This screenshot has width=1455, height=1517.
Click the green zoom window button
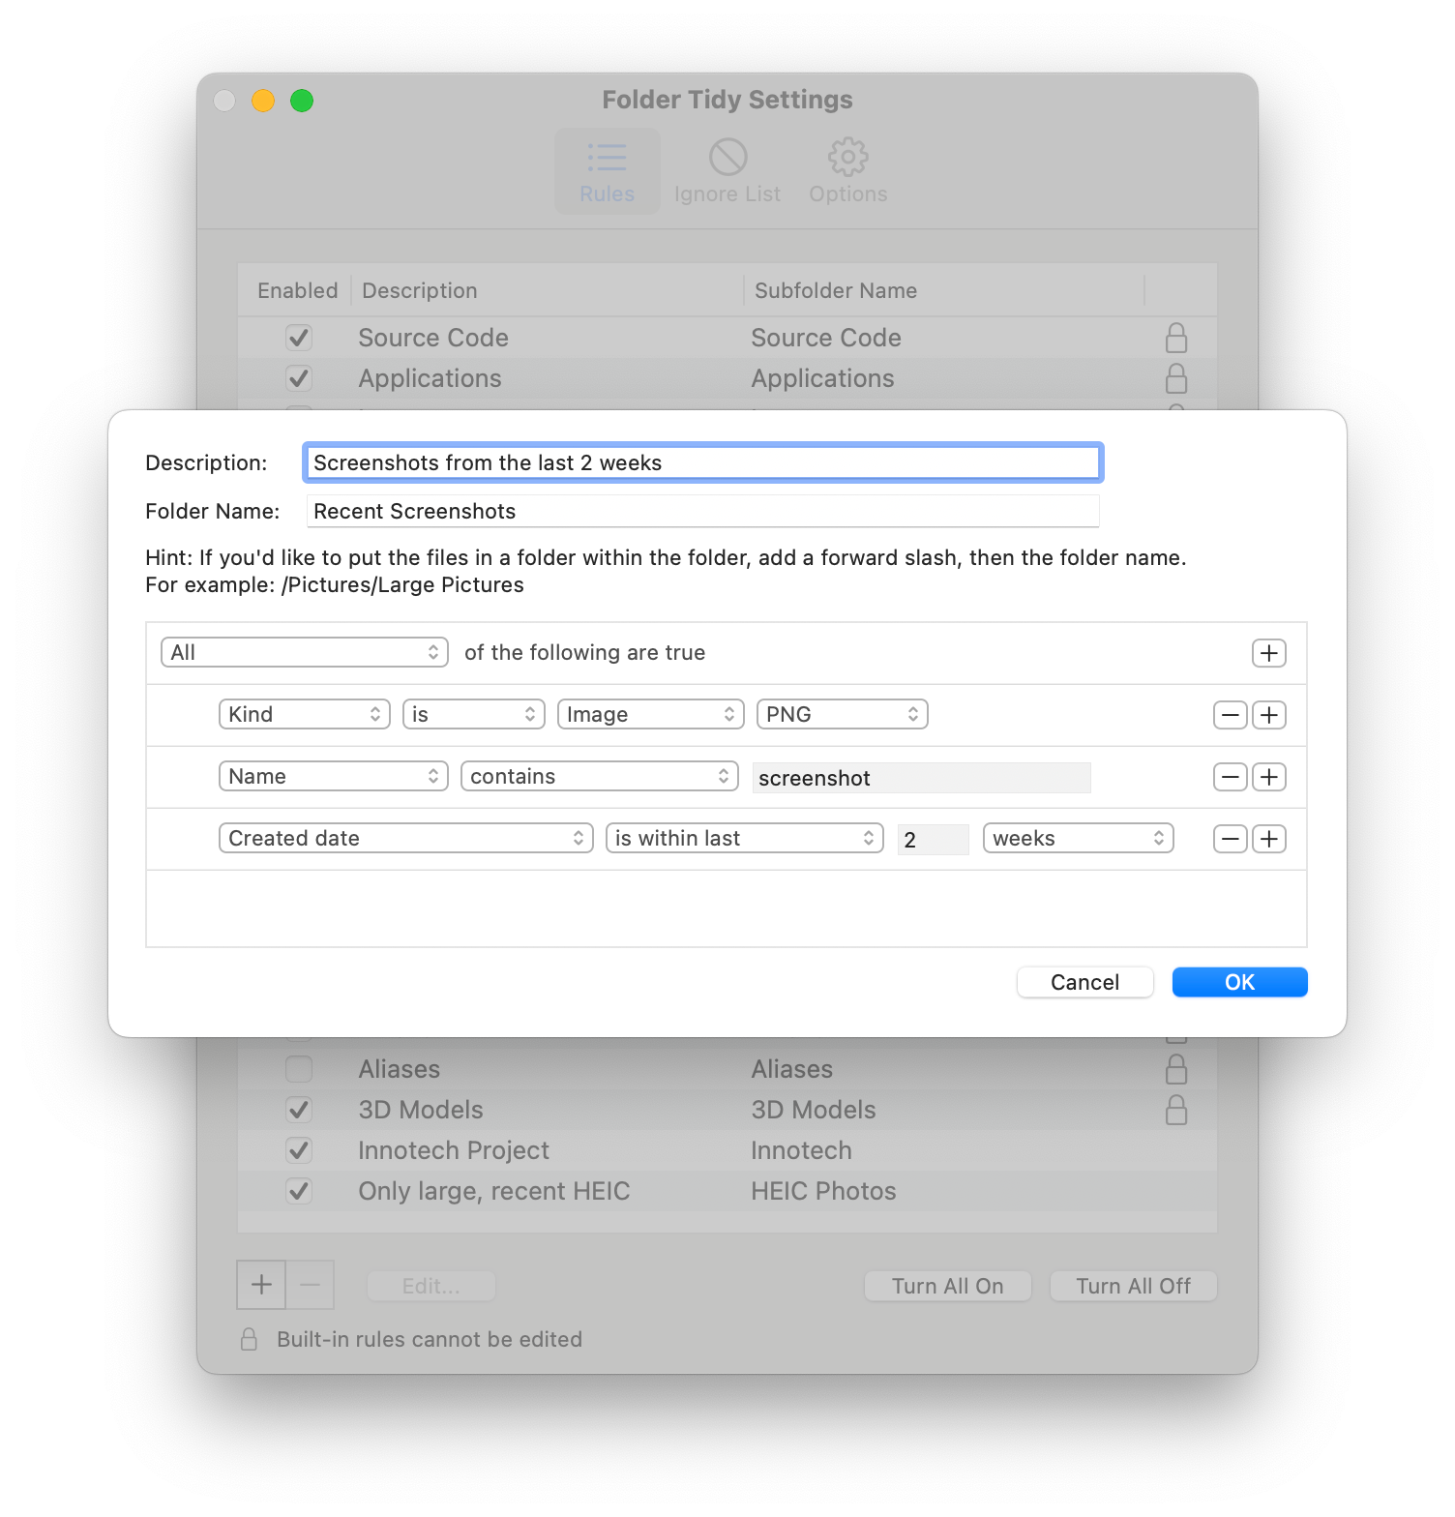[302, 101]
